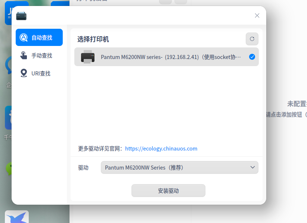
Task: Click the 选择打印机 heading
Action: 93,39
